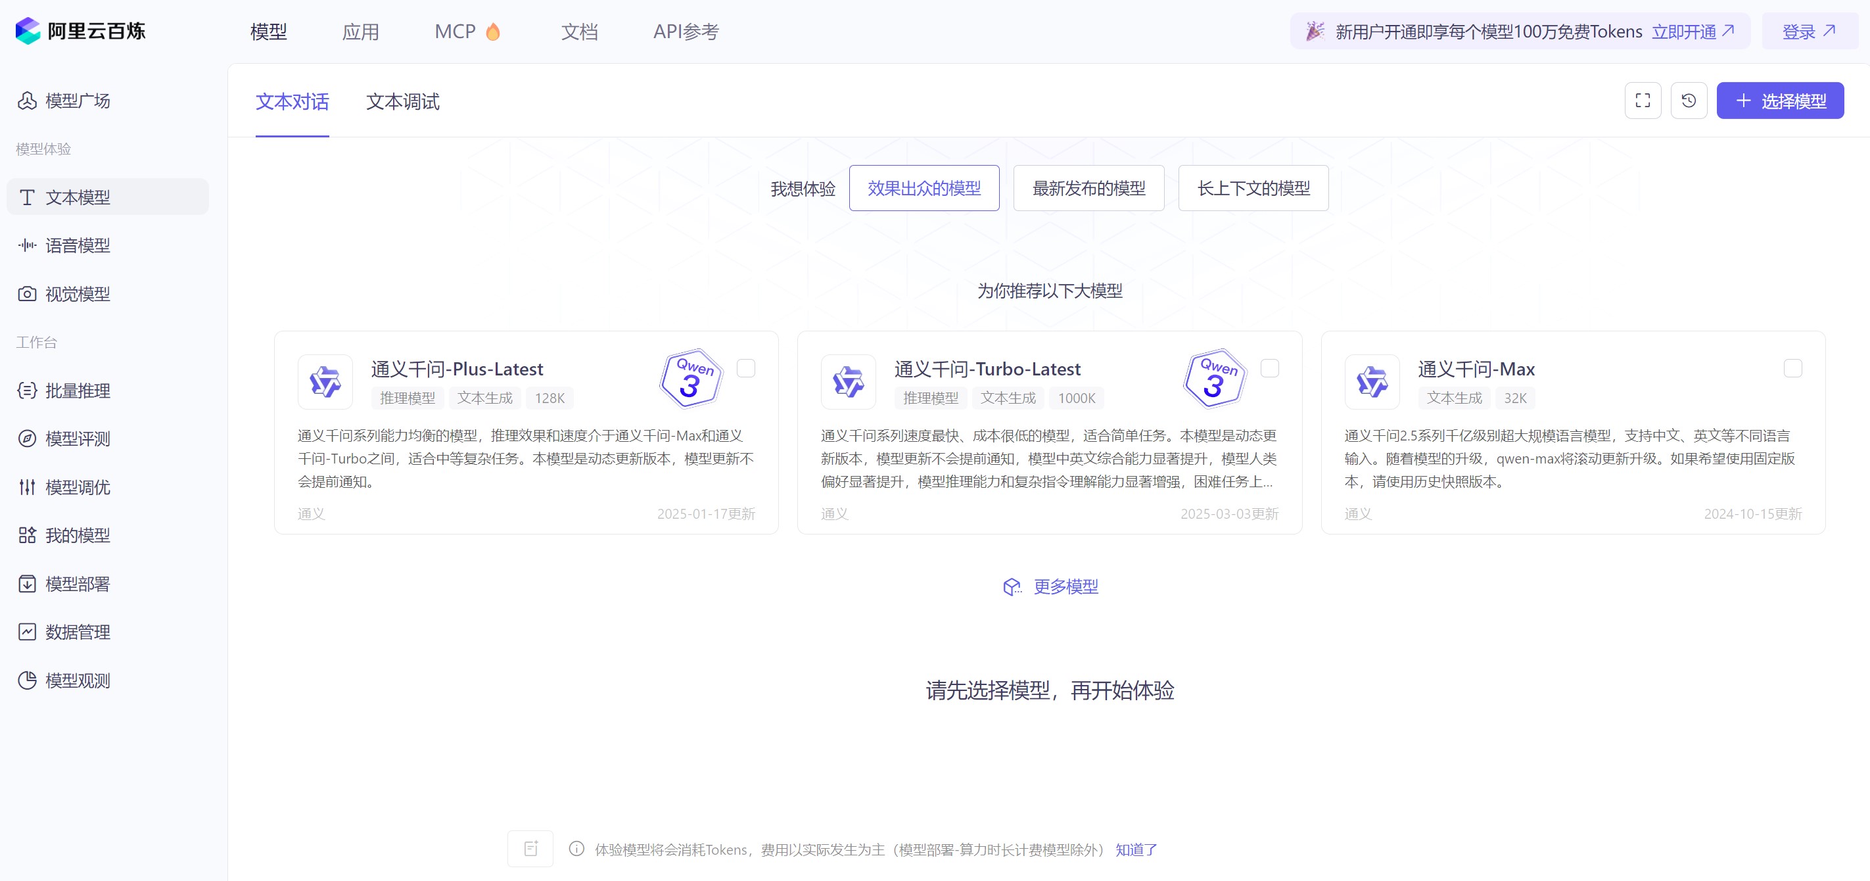
Task: Switch to the 文本调试 tab
Action: coord(403,101)
